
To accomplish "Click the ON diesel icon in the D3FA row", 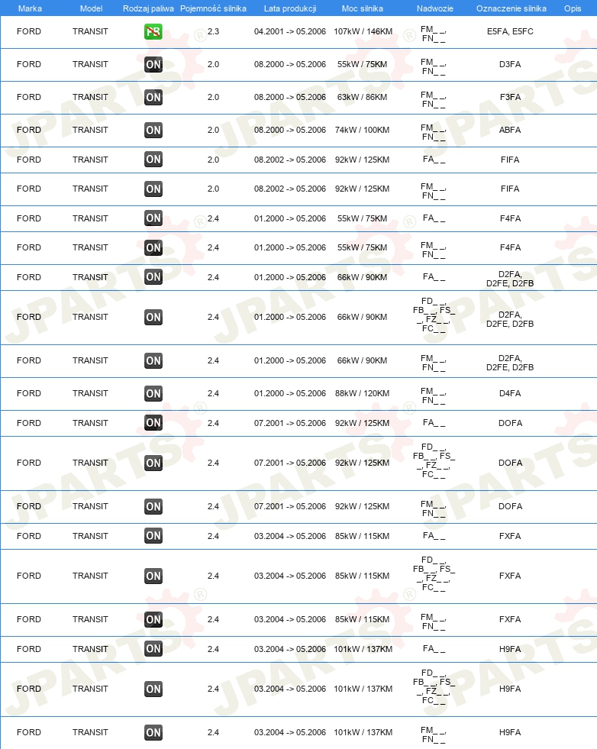I will [x=153, y=64].
